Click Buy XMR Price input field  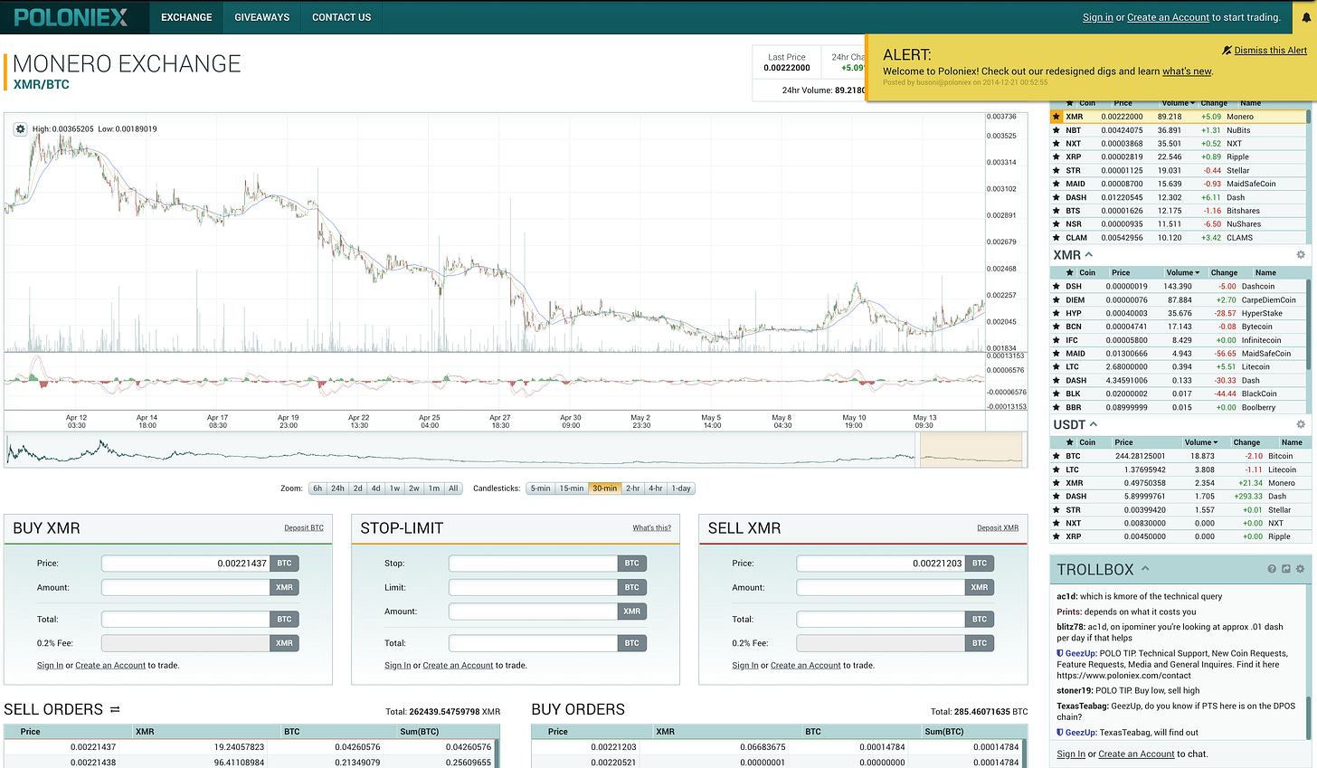[x=185, y=563]
